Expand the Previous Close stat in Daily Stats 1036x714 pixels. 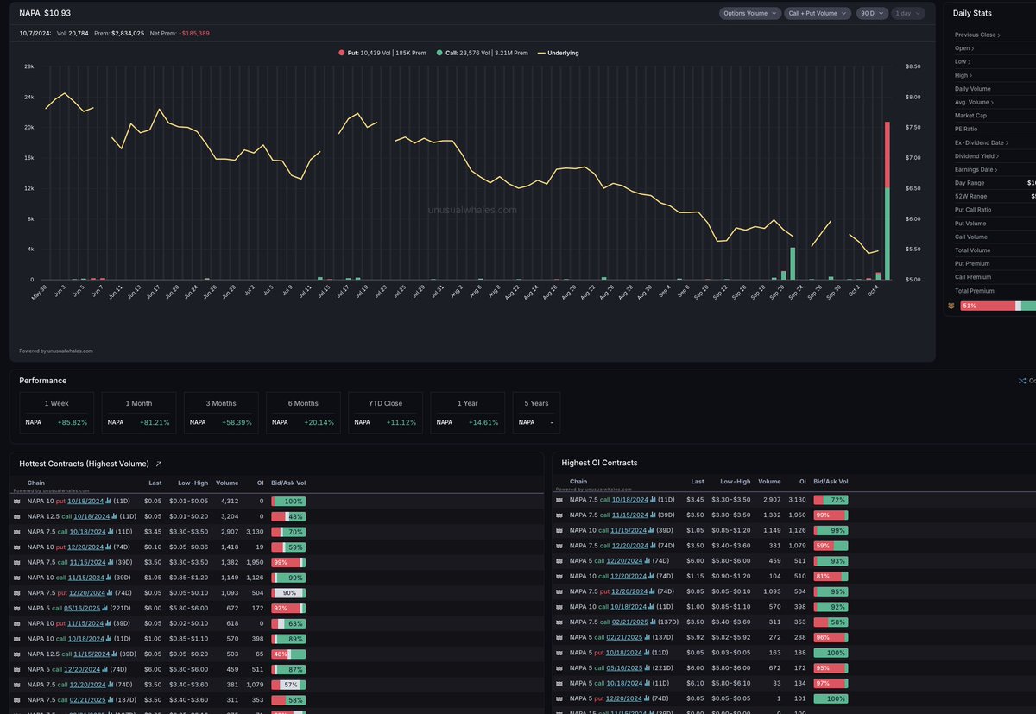980,36
